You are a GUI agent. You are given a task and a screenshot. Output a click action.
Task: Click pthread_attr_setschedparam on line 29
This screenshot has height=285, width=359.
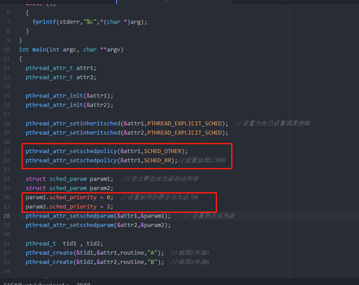coord(69,225)
